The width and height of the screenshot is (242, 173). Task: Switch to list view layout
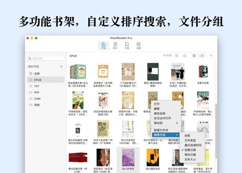202,56
